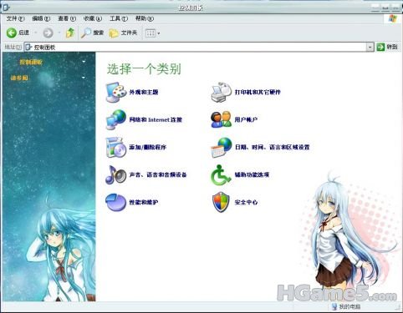Open the 帮助 menu
The image size is (403, 313).
[x=145, y=18]
